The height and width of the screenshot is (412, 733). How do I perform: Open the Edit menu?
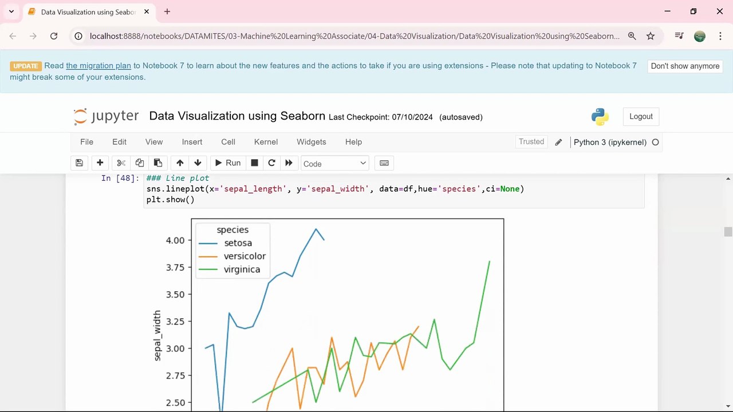[119, 142]
